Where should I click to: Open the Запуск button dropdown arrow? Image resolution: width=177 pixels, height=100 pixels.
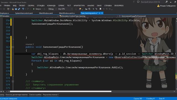tap(42, 9)
